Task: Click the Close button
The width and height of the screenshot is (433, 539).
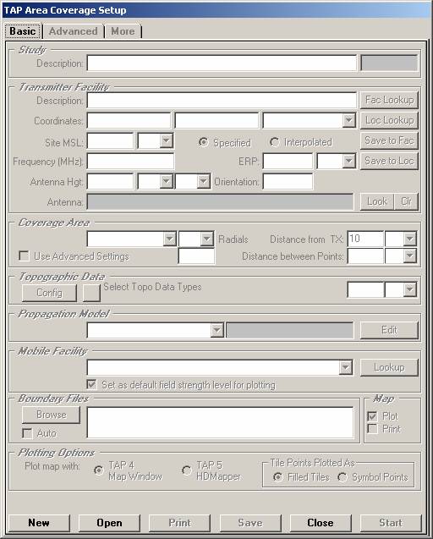Action: 321,523
